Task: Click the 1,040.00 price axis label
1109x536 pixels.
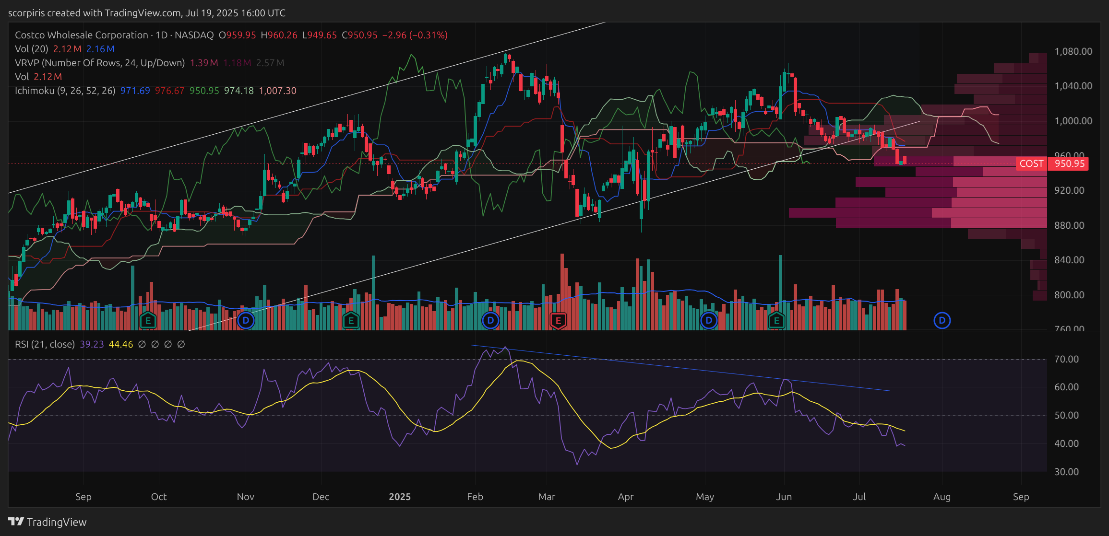Action: (x=1073, y=86)
